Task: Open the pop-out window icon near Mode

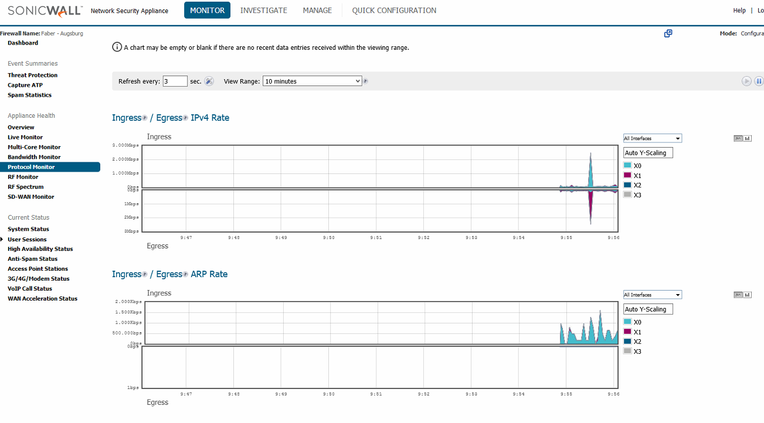Action: [x=668, y=33]
